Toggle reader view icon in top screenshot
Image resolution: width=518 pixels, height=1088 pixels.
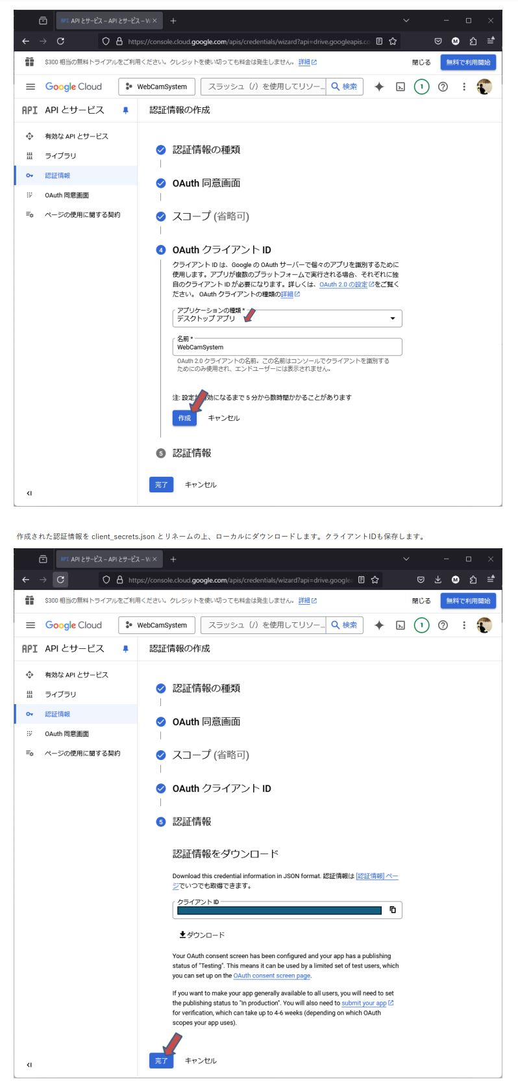(379, 41)
